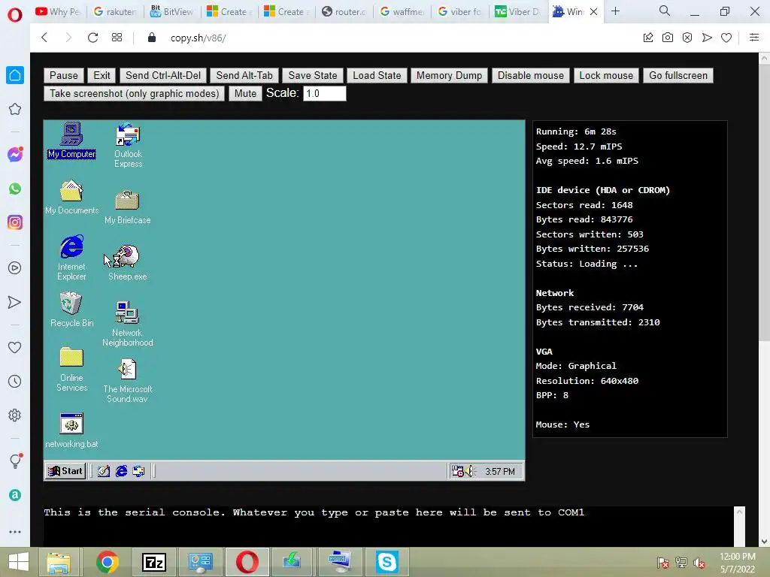Screen dimensions: 770x577
Task: Open File Explorer from host taskbar
Action: coord(59,562)
